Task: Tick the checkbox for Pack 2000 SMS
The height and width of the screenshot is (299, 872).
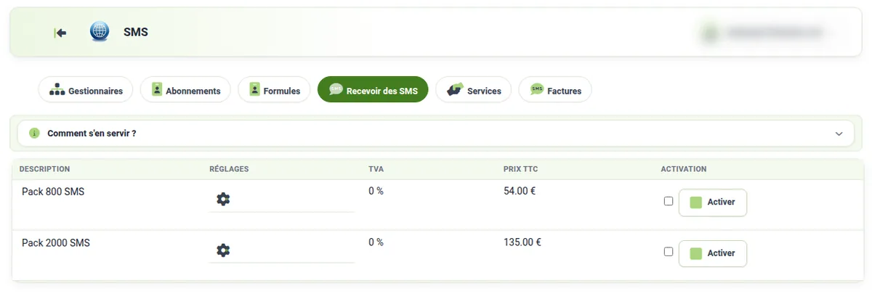Action: coord(669,252)
